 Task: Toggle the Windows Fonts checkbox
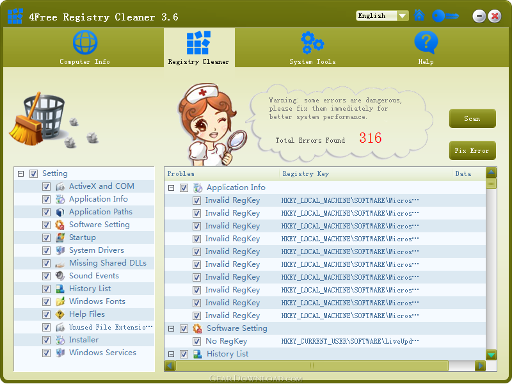coord(46,301)
